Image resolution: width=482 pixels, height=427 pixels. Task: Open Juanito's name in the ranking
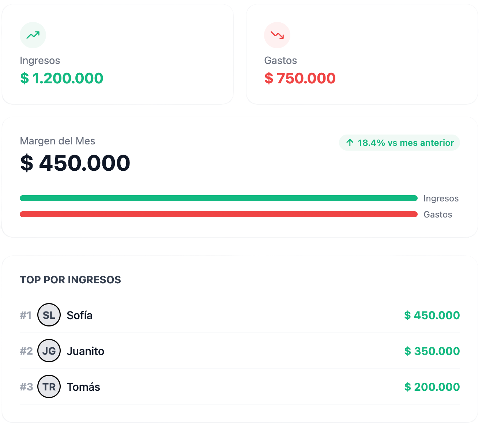click(86, 351)
